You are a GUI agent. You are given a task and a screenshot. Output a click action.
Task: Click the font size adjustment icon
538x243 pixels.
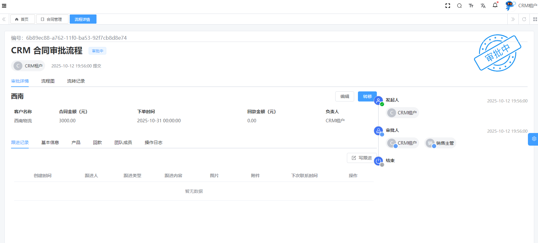(471, 6)
